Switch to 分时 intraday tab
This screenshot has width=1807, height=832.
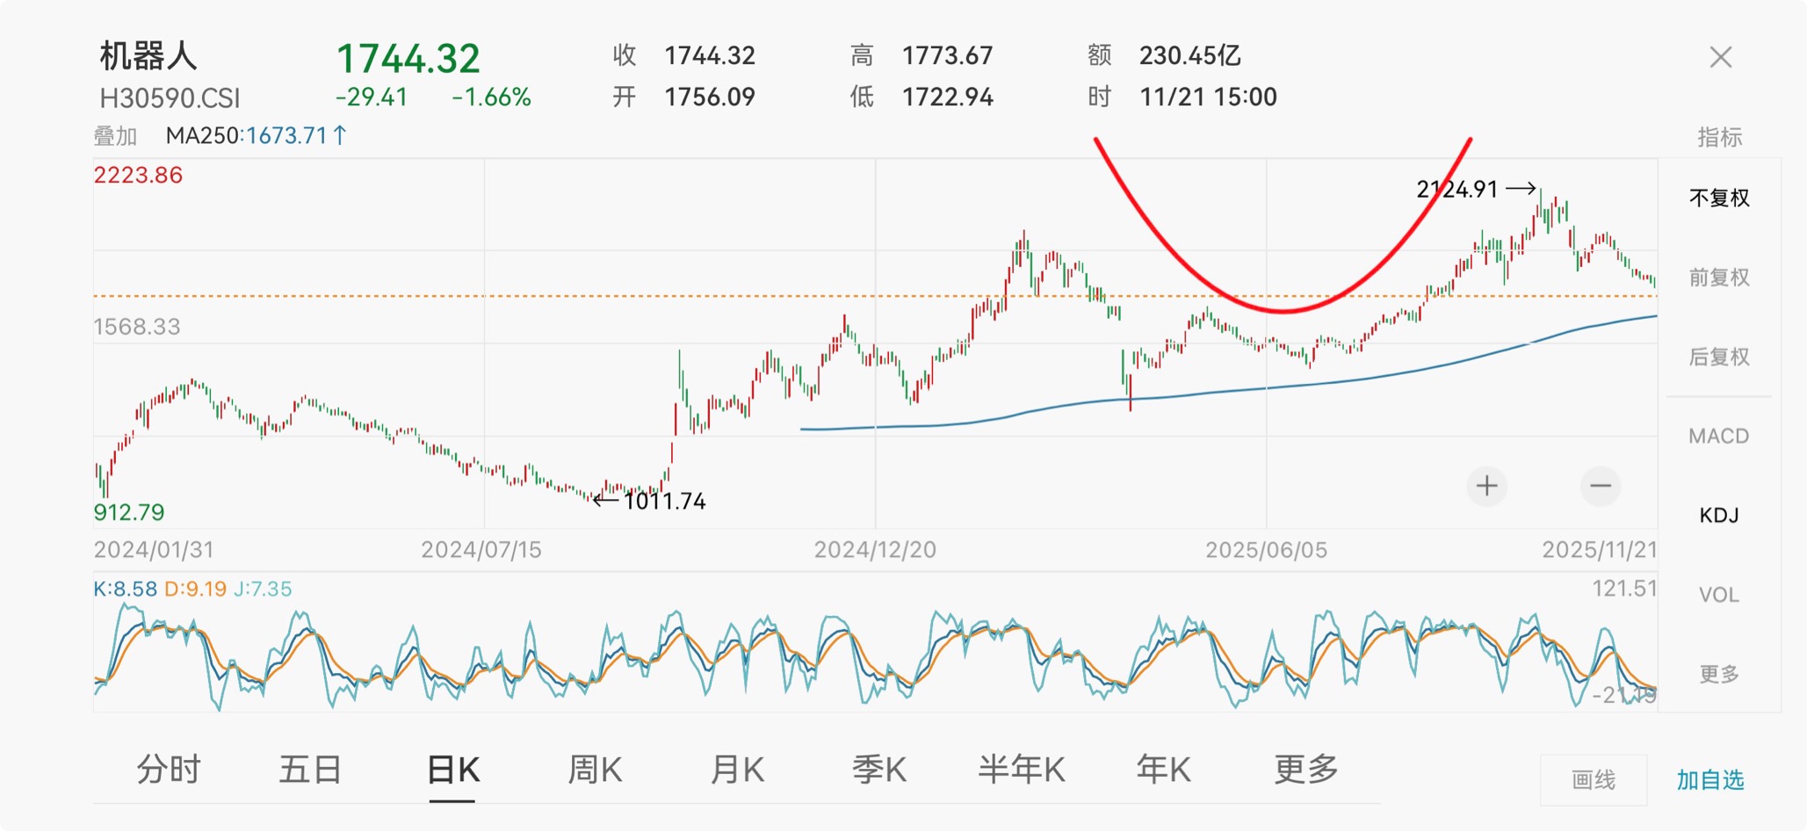tap(169, 770)
